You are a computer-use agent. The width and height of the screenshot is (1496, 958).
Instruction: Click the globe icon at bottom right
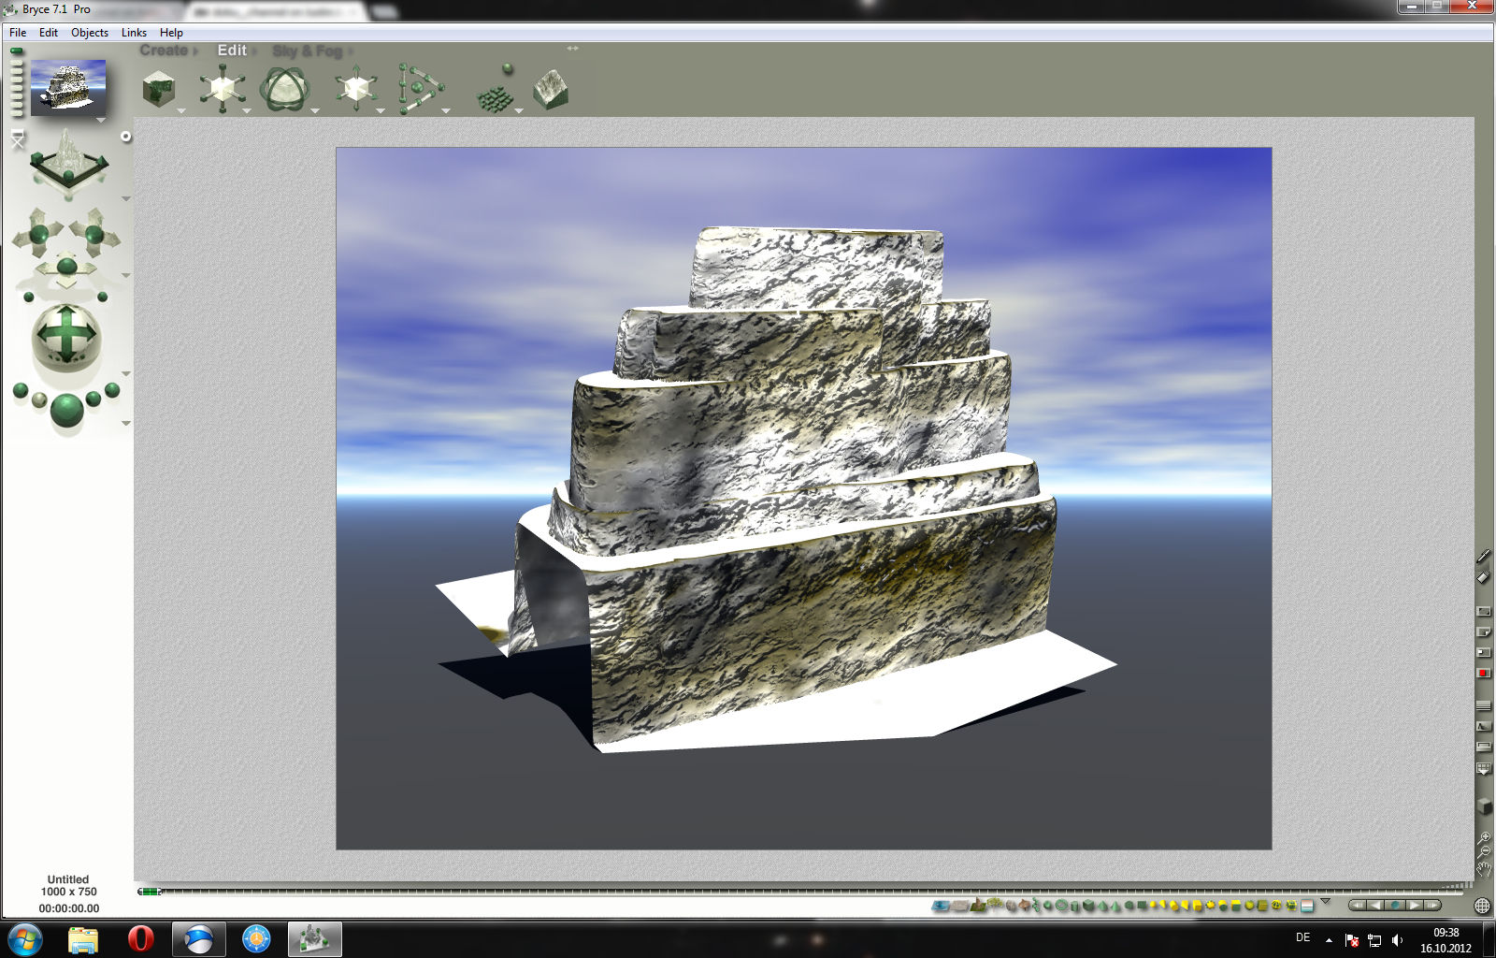tap(1481, 906)
